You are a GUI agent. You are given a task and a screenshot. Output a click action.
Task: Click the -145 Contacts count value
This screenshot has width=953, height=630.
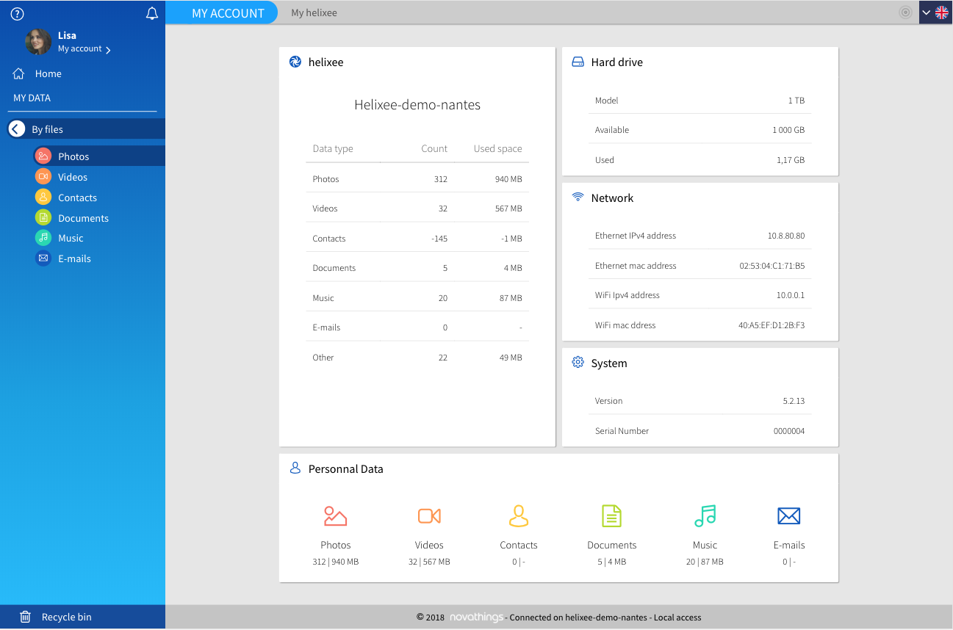tap(439, 239)
